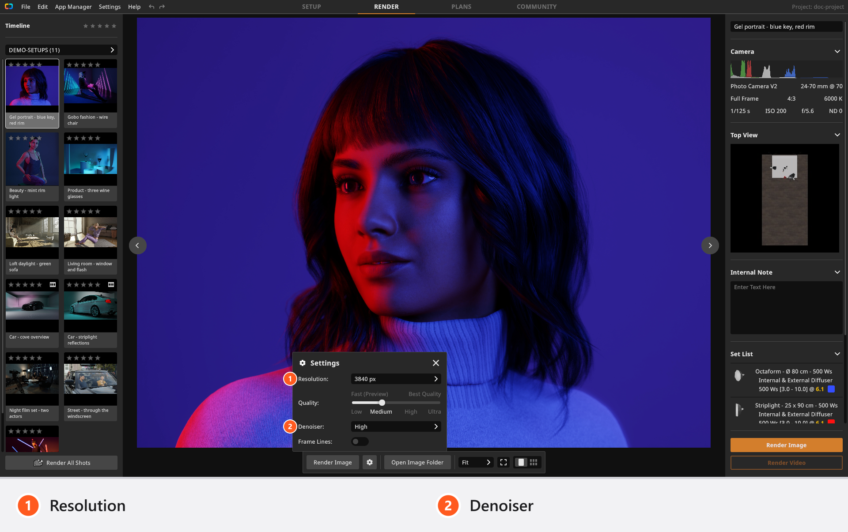Click Render All Shots button

click(61, 463)
